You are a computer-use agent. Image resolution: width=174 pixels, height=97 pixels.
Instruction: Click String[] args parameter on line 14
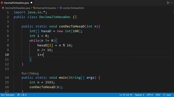(82, 78)
